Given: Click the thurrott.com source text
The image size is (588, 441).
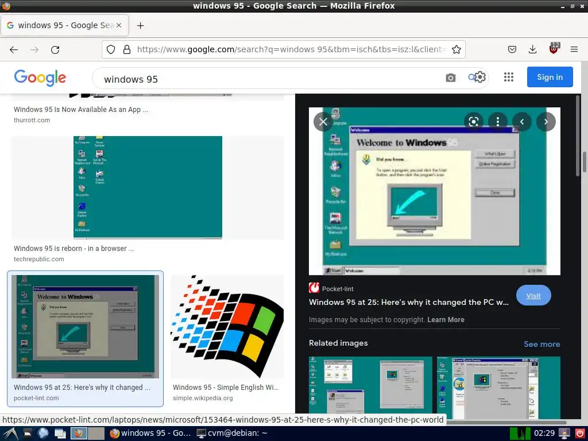Looking at the screenshot, I should (x=32, y=120).
